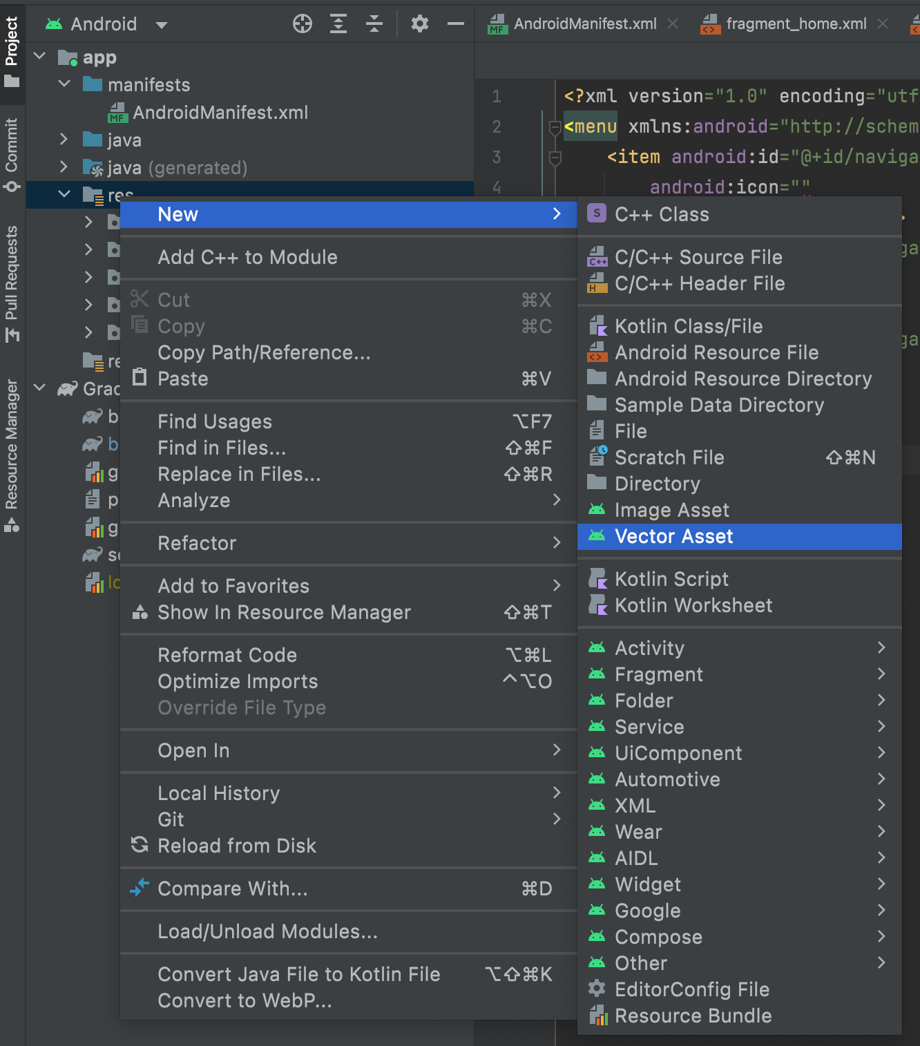Choose Load/Unload Modules…
The width and height of the screenshot is (920, 1046).
[349, 932]
